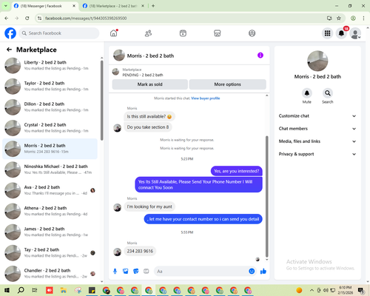Open the Groups icon in top navigation

(252, 33)
